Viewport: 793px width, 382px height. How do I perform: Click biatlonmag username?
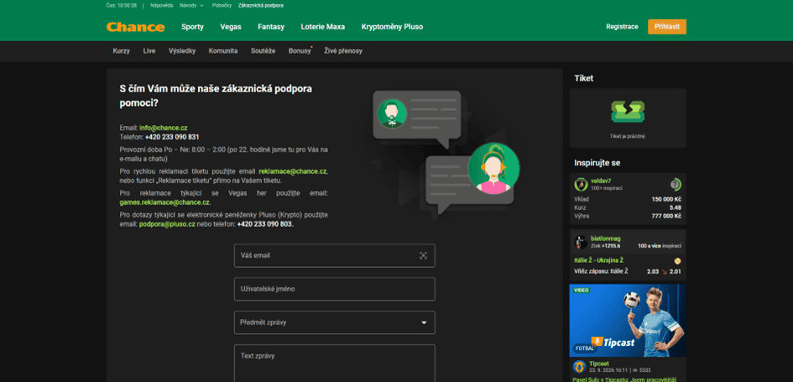pyautogui.click(x=605, y=238)
